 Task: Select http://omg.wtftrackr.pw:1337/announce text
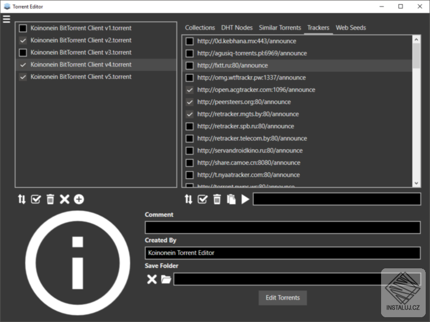coord(252,77)
